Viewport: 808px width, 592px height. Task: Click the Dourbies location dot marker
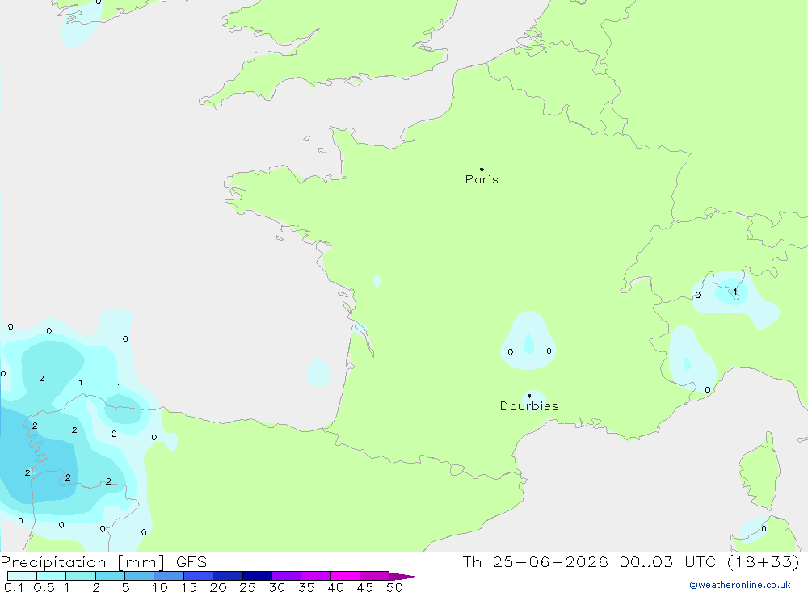pyautogui.click(x=529, y=396)
